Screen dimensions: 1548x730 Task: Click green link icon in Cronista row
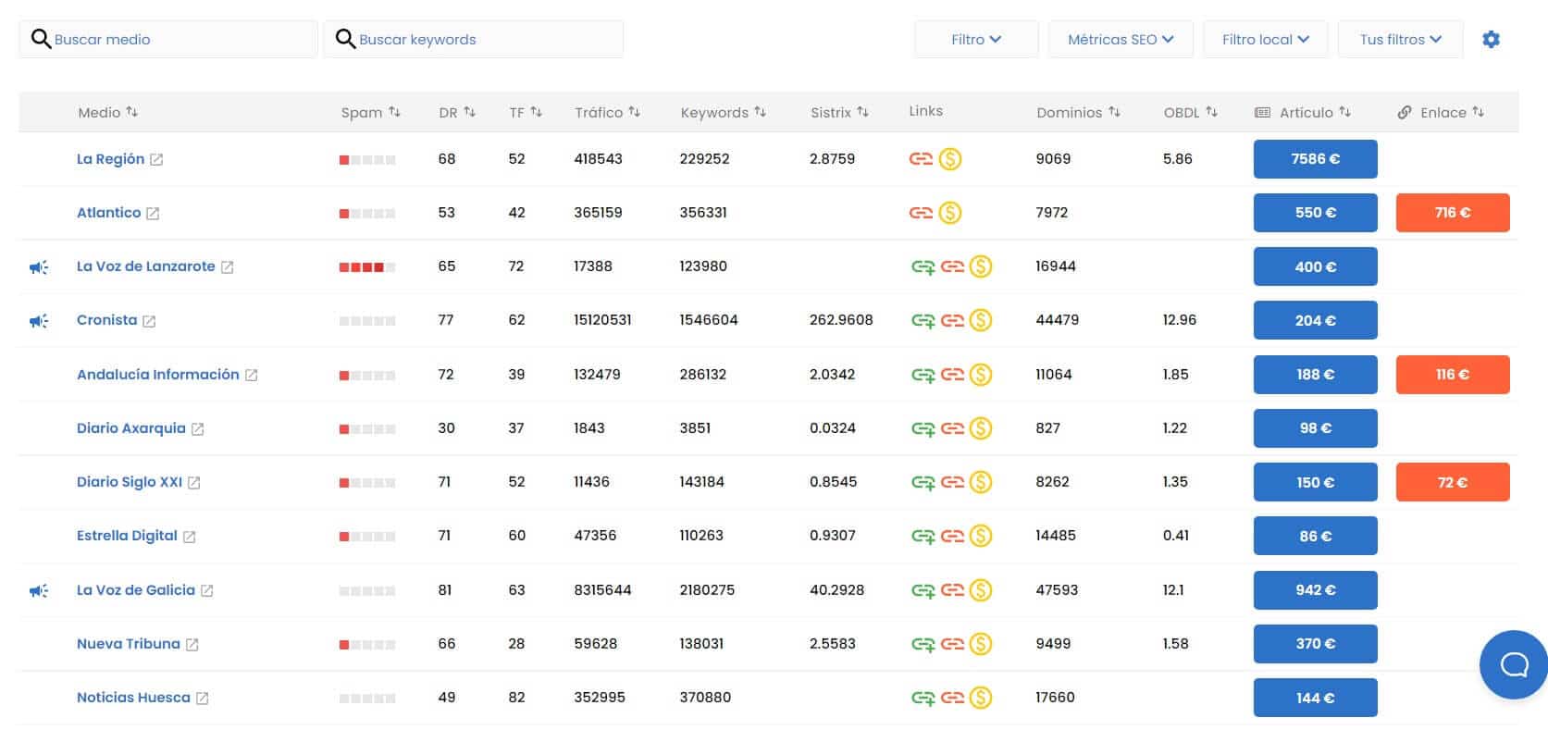click(923, 320)
